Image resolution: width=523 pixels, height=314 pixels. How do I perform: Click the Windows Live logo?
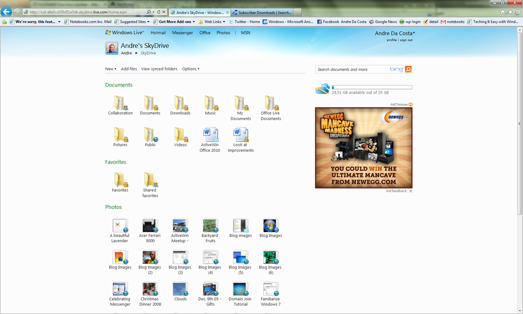(125, 33)
